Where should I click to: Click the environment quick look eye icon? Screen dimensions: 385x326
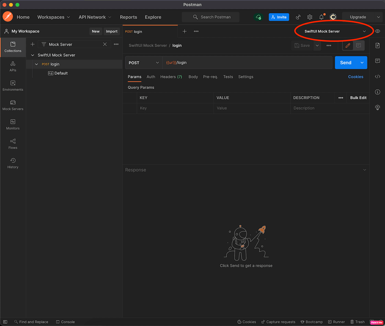(378, 31)
